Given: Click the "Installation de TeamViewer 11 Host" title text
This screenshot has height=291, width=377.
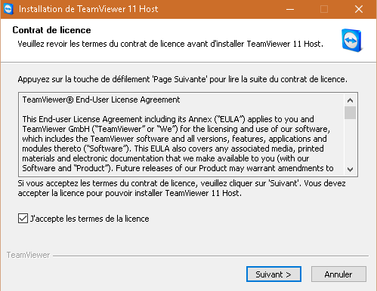Looking at the screenshot, I should click(x=88, y=9).
